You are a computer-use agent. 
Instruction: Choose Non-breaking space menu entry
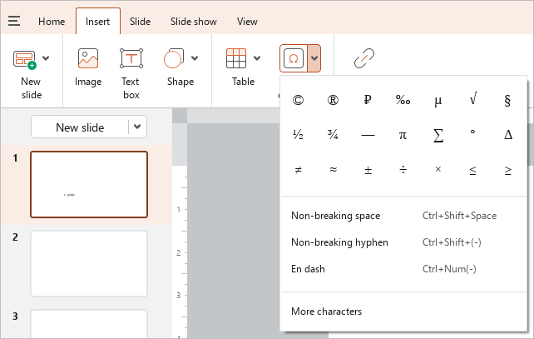coord(403,216)
